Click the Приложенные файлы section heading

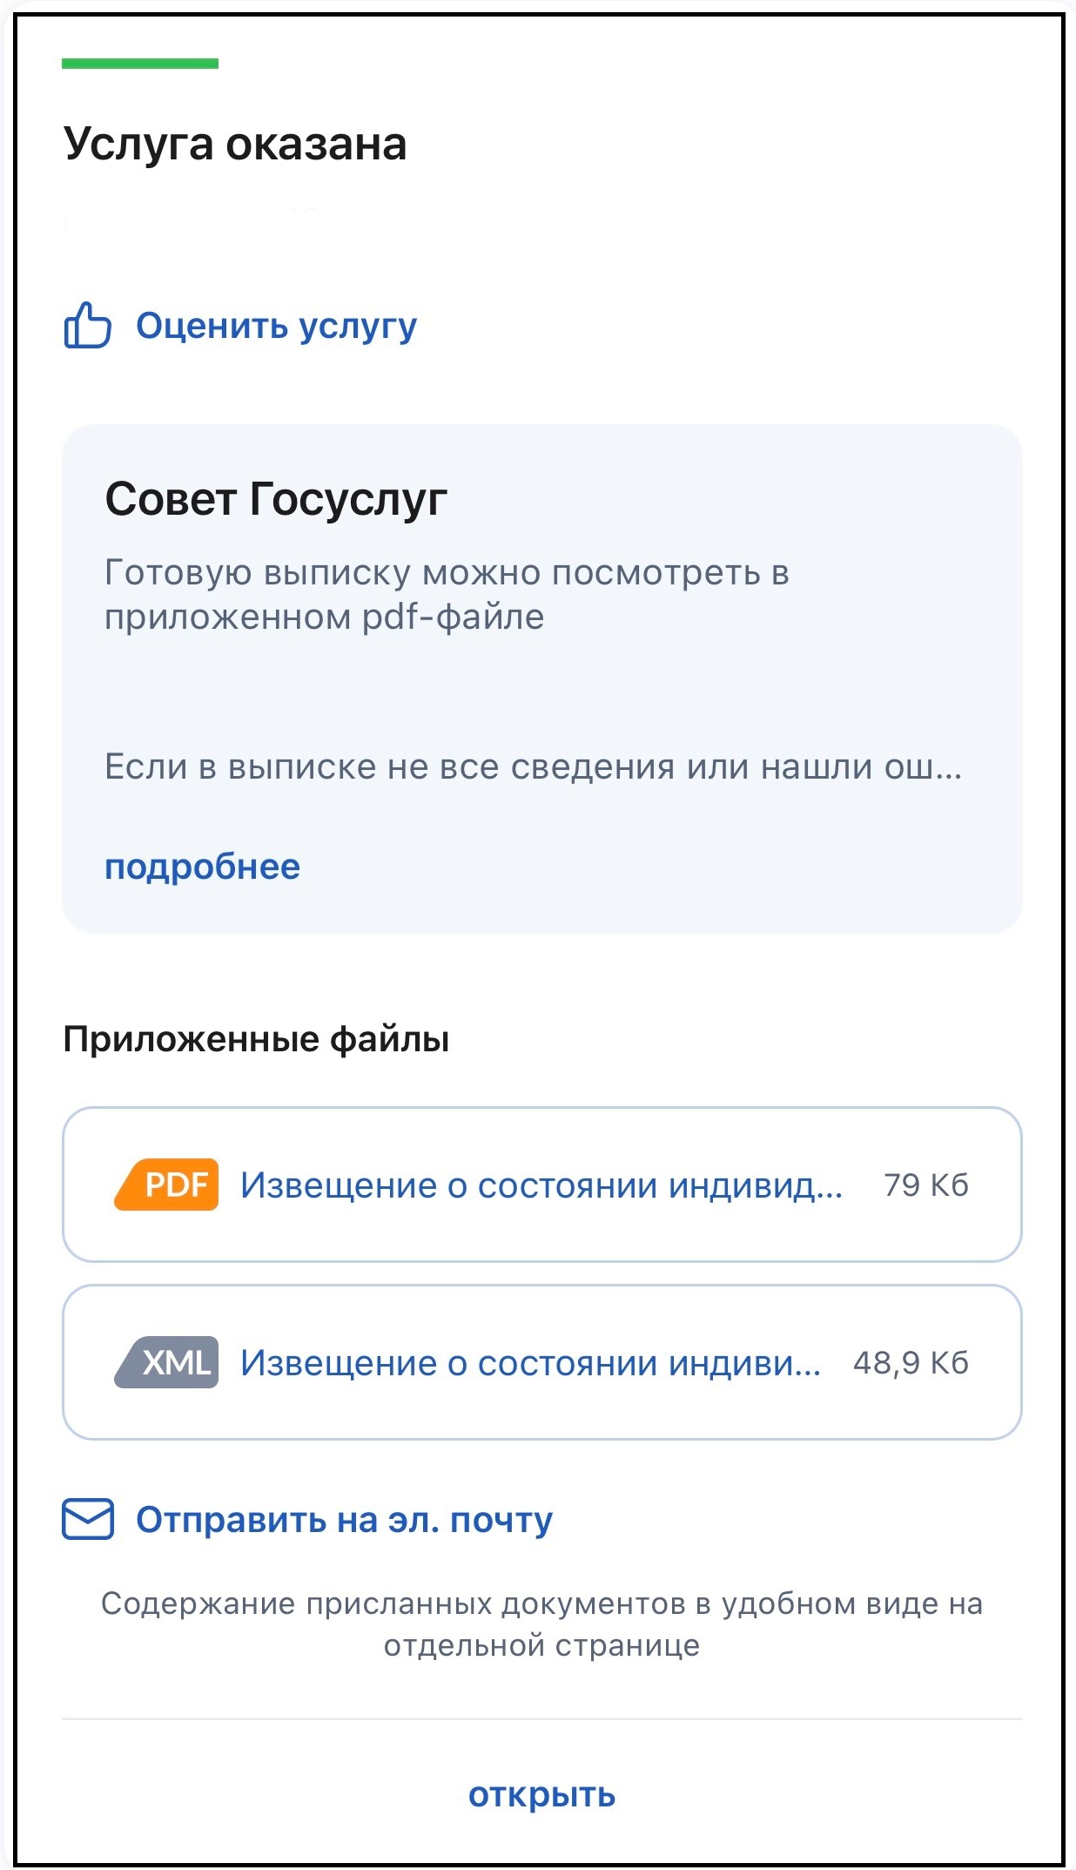coord(256,1039)
